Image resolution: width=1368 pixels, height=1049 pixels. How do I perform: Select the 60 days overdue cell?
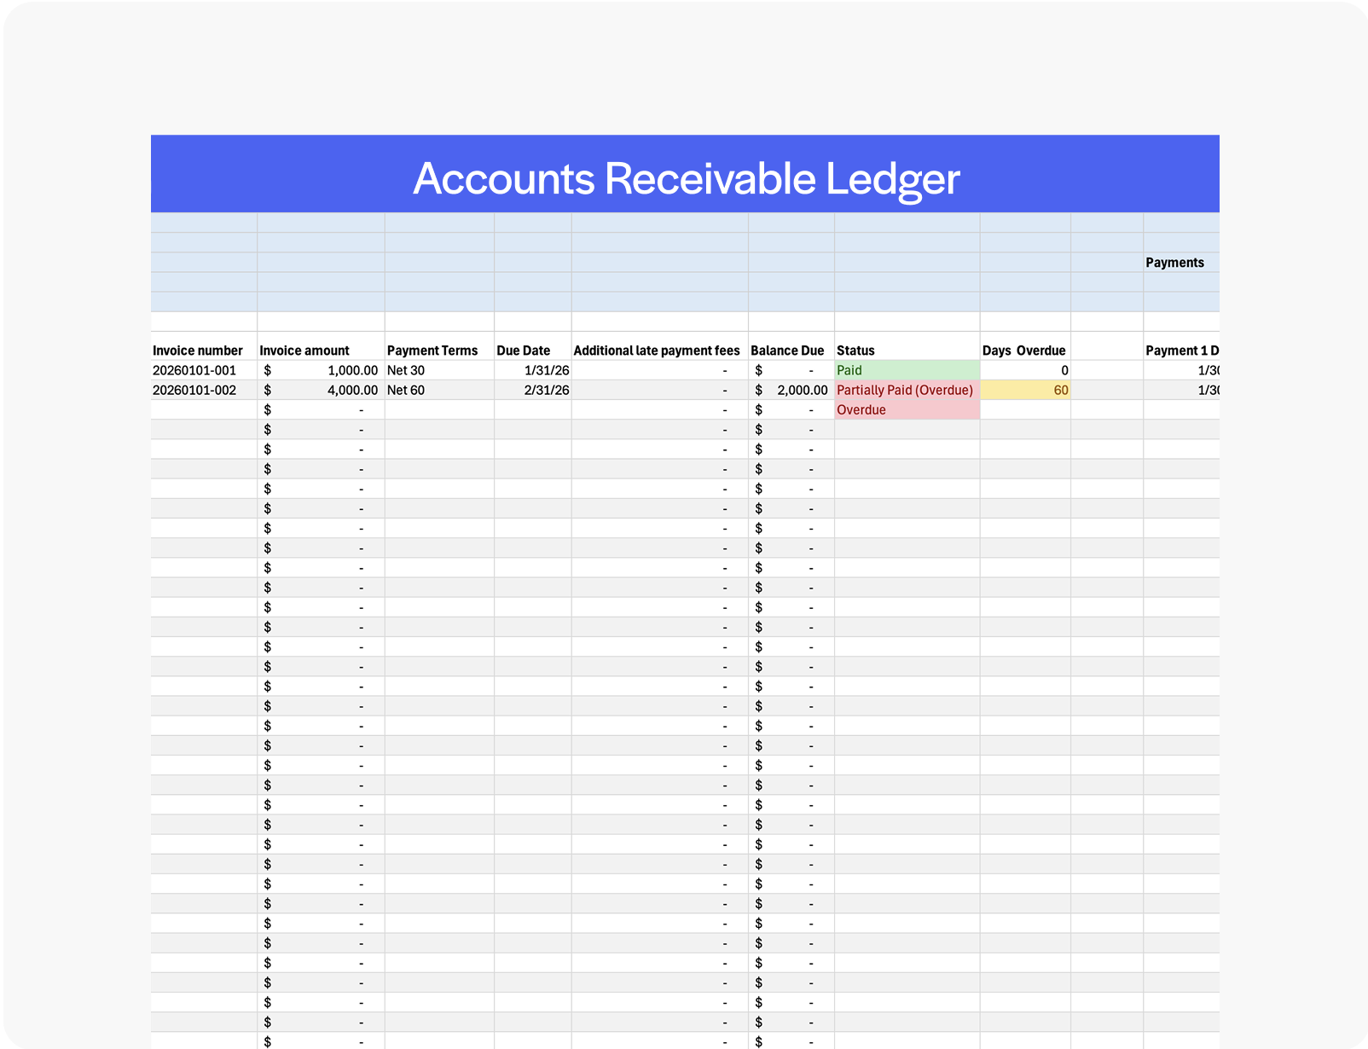coord(1025,390)
